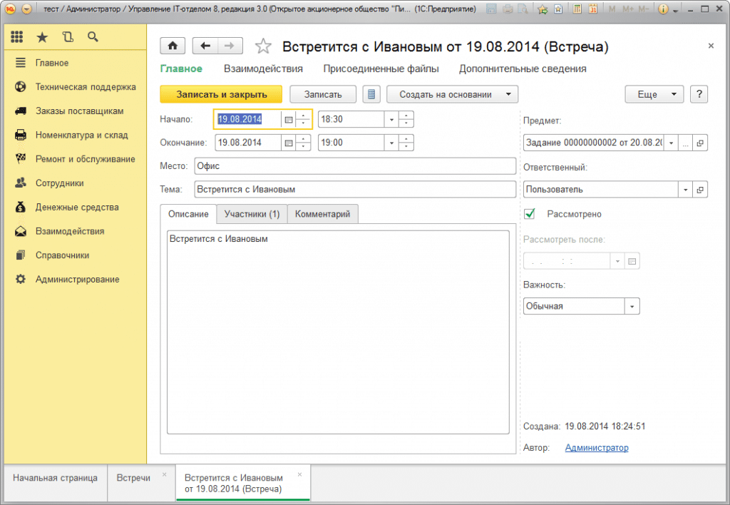Click into the Место field
Viewport: 730px width, 505px height.
click(x=355, y=166)
